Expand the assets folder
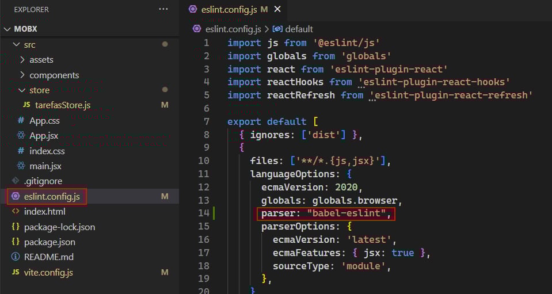This screenshot has width=552, height=294. pyautogui.click(x=22, y=60)
